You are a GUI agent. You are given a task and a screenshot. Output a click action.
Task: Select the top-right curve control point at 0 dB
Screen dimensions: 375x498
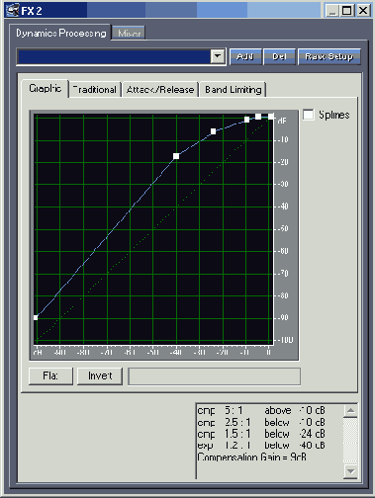[271, 117]
